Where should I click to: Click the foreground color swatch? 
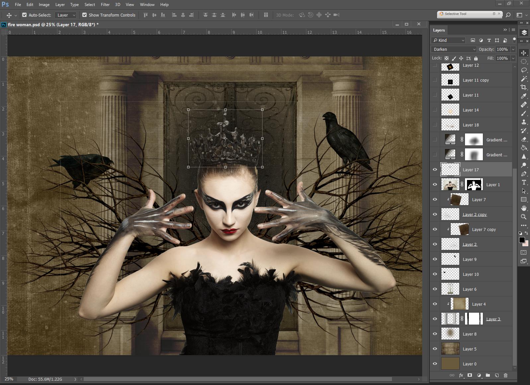(x=522, y=240)
